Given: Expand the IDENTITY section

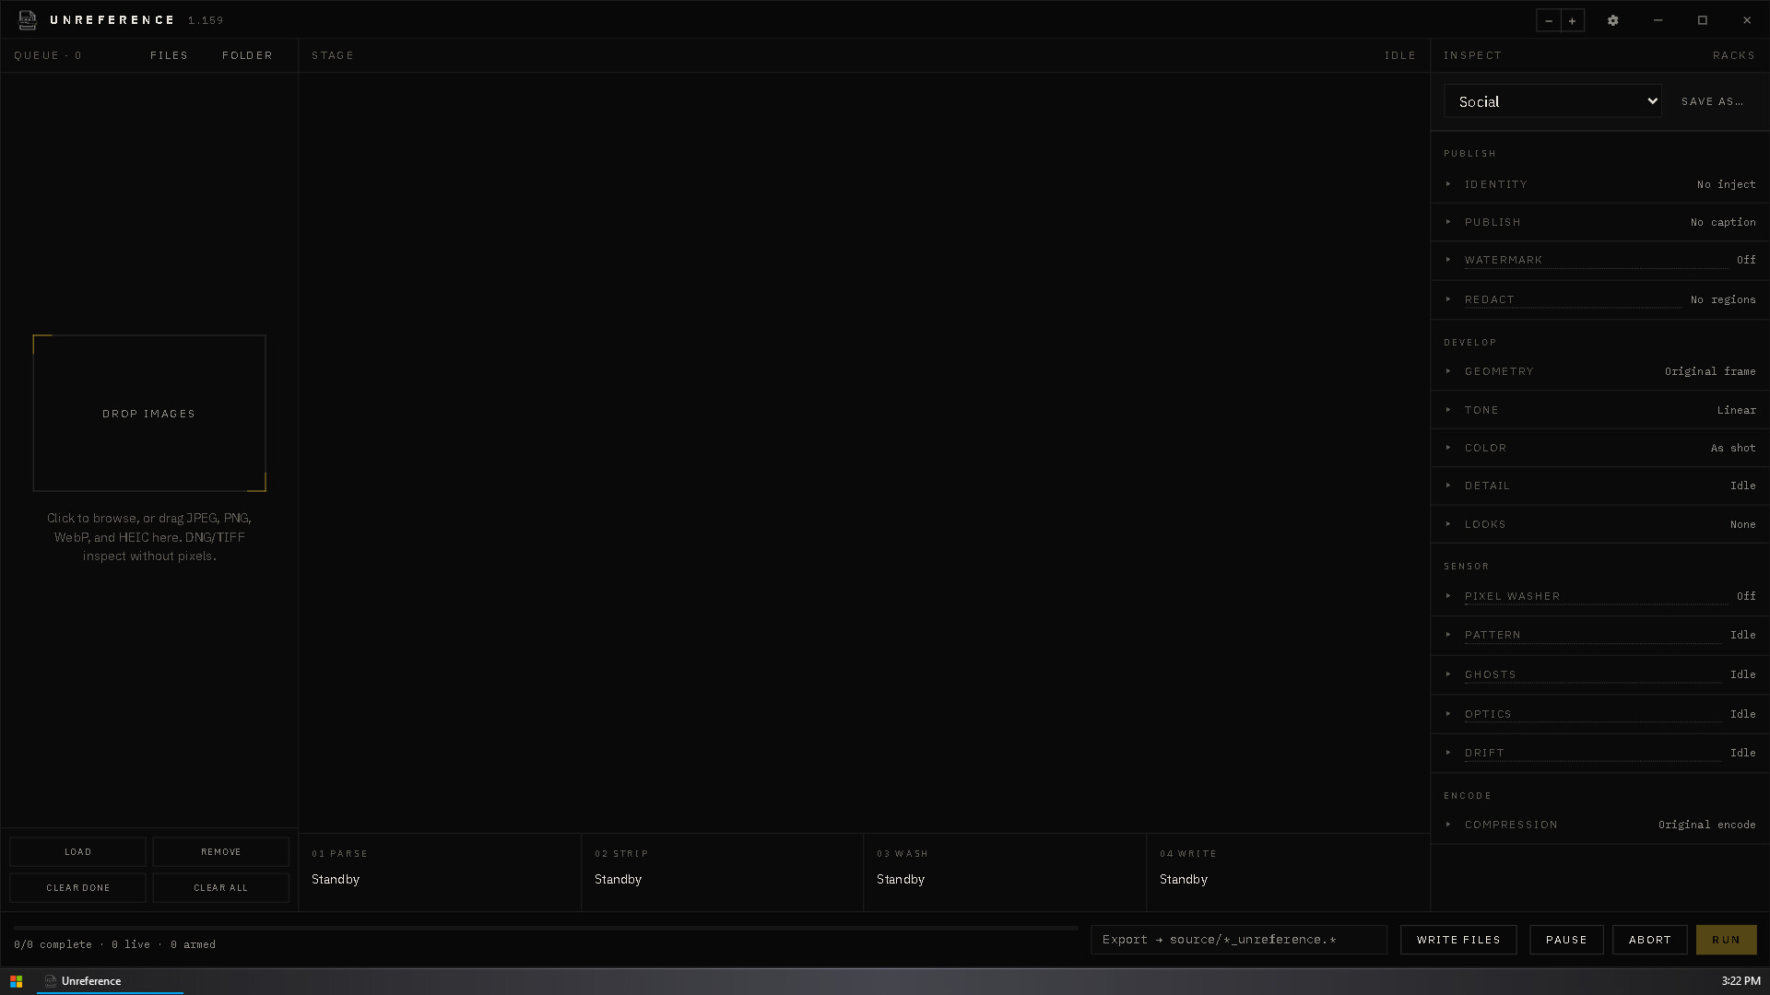Looking at the screenshot, I should [1600, 184].
